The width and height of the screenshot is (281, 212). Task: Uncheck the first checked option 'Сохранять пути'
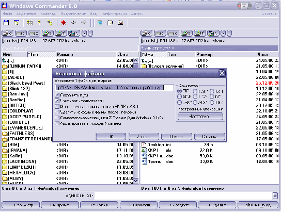pyautogui.click(x=57, y=95)
